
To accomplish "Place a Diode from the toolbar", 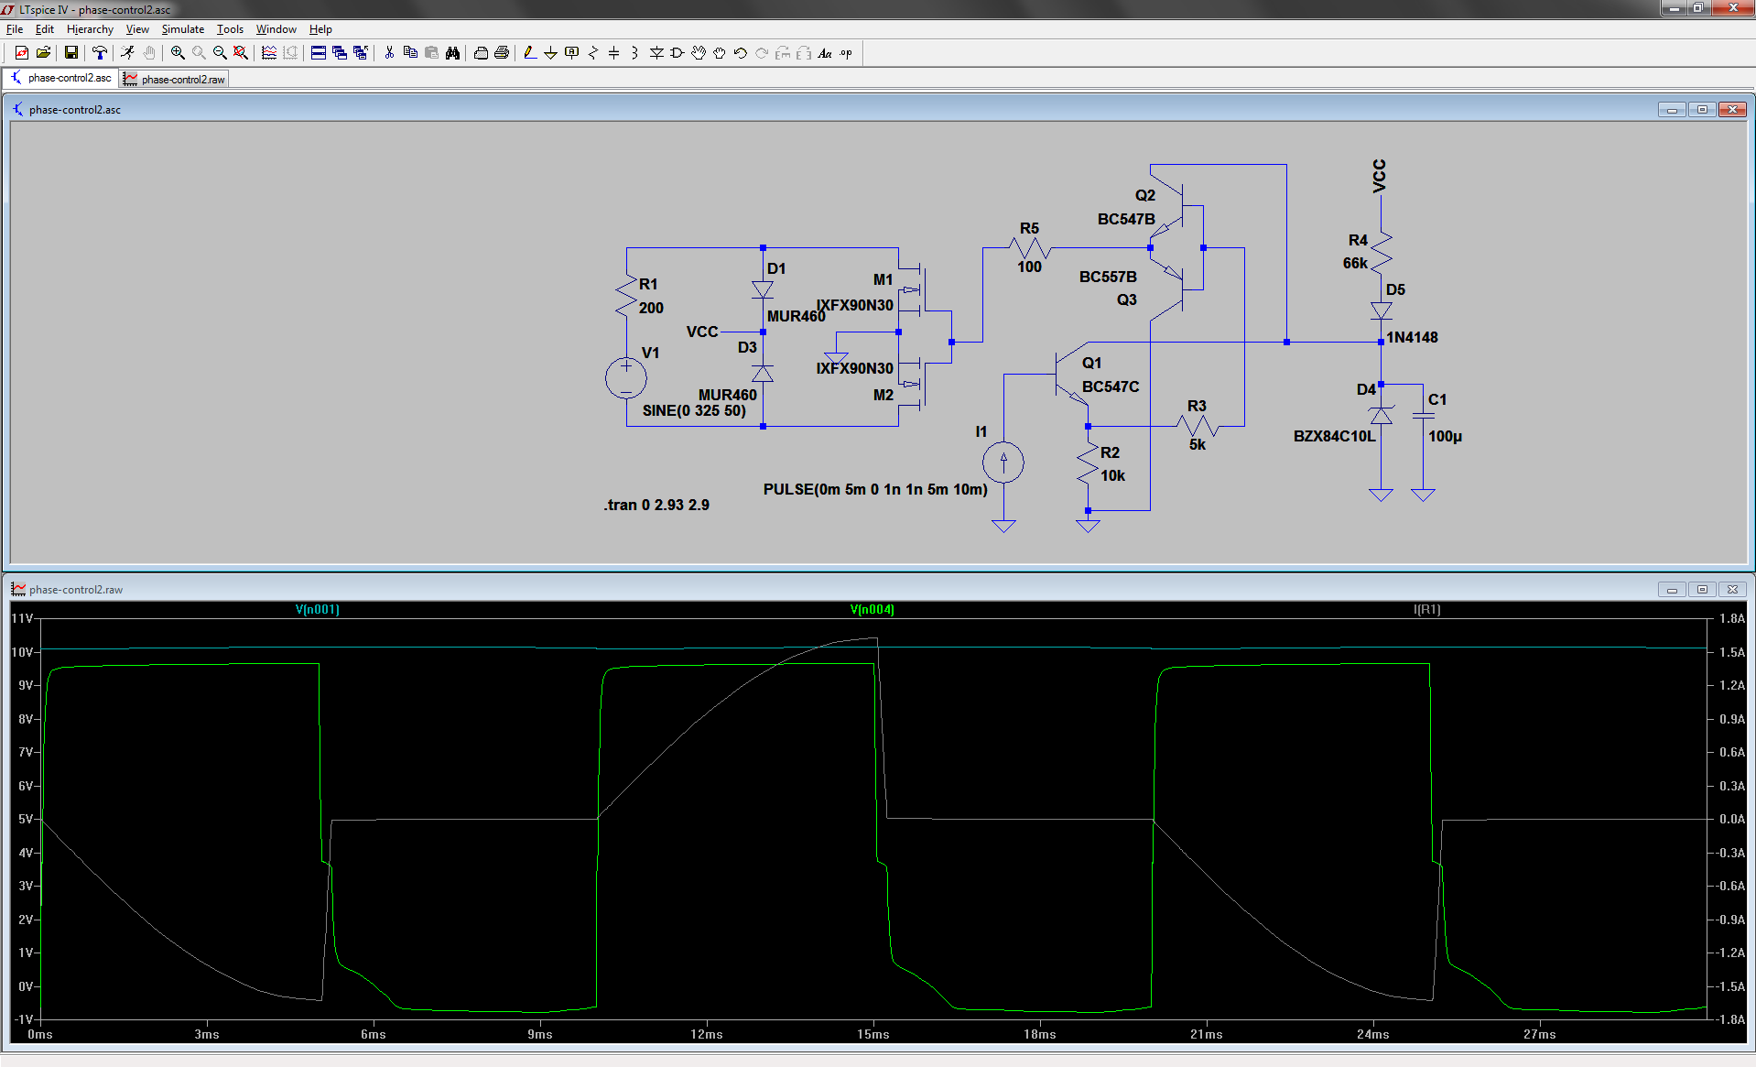I will (656, 53).
